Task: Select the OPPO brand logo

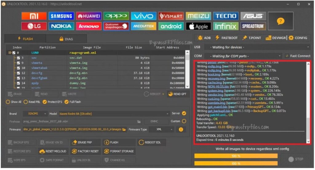Action: [116, 16]
